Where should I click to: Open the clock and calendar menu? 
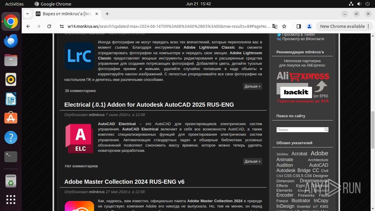click(x=198, y=4)
